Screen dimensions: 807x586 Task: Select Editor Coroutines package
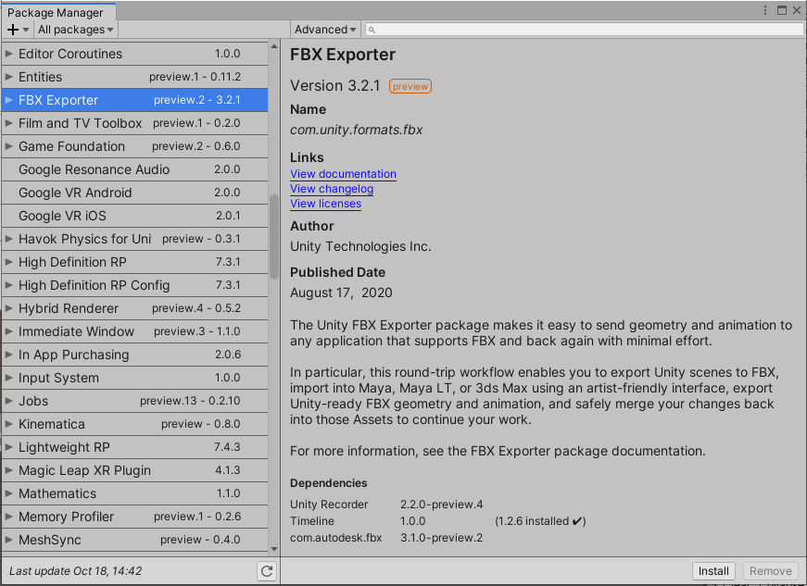coord(135,54)
